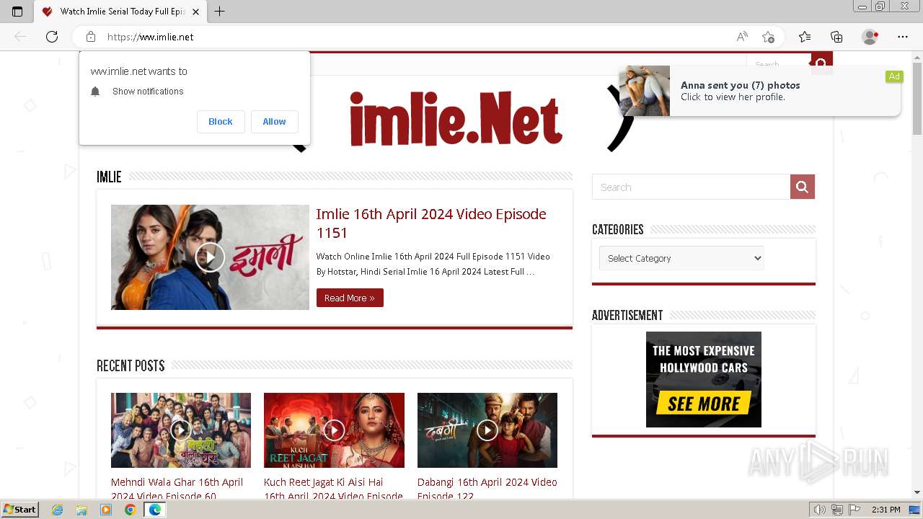Open Collections icon in toolbar

click(836, 37)
